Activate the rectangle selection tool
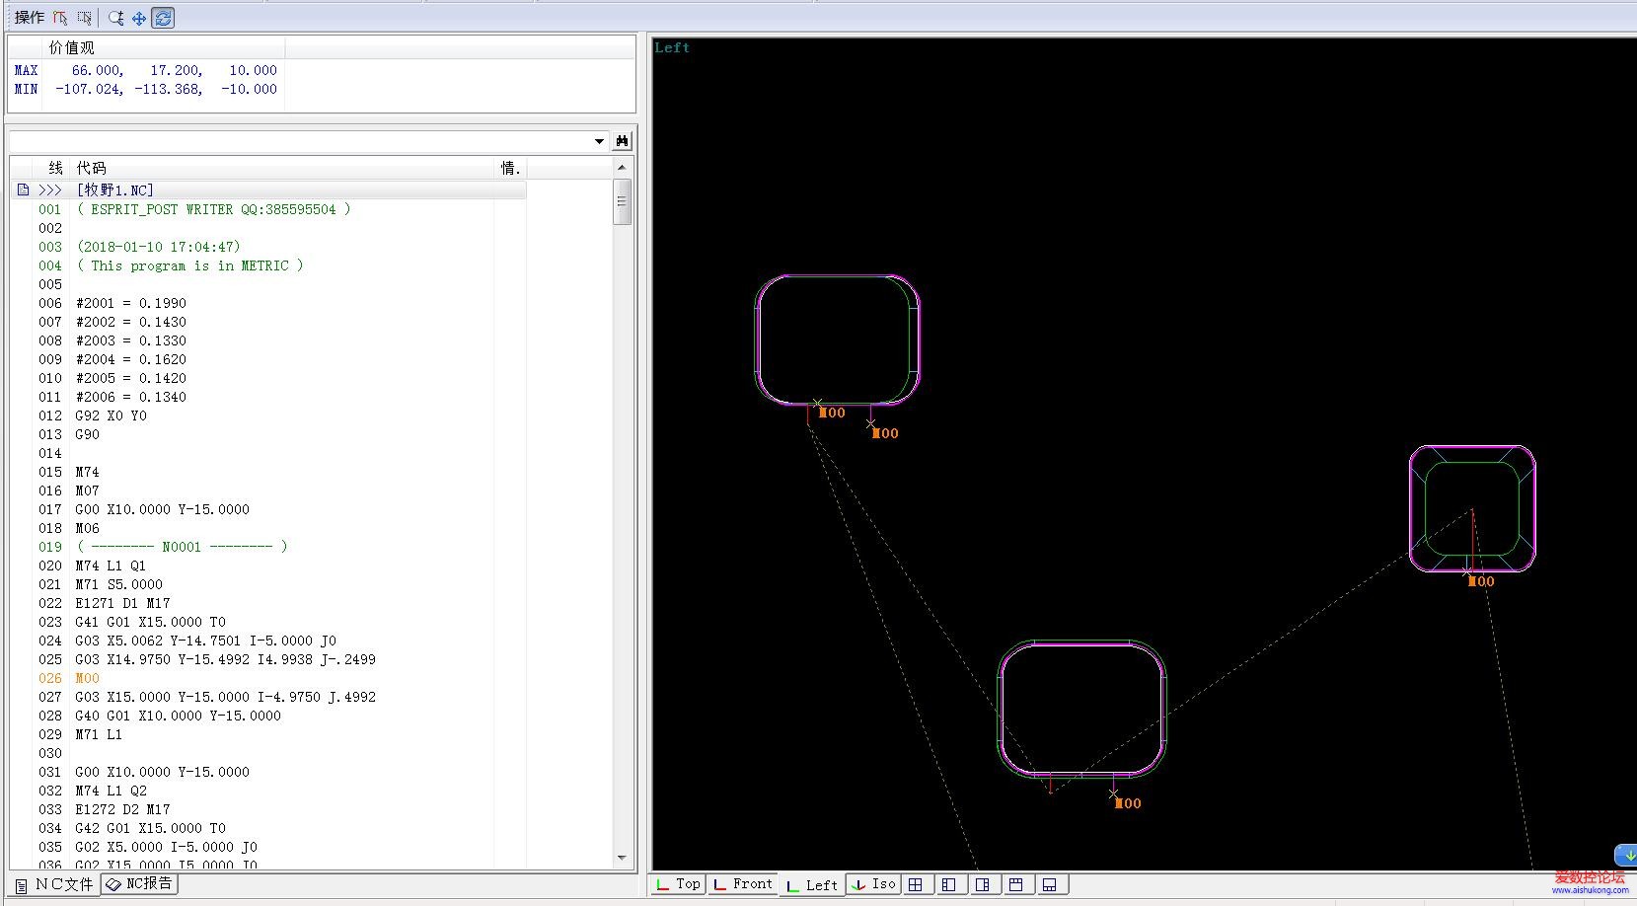 (85, 18)
